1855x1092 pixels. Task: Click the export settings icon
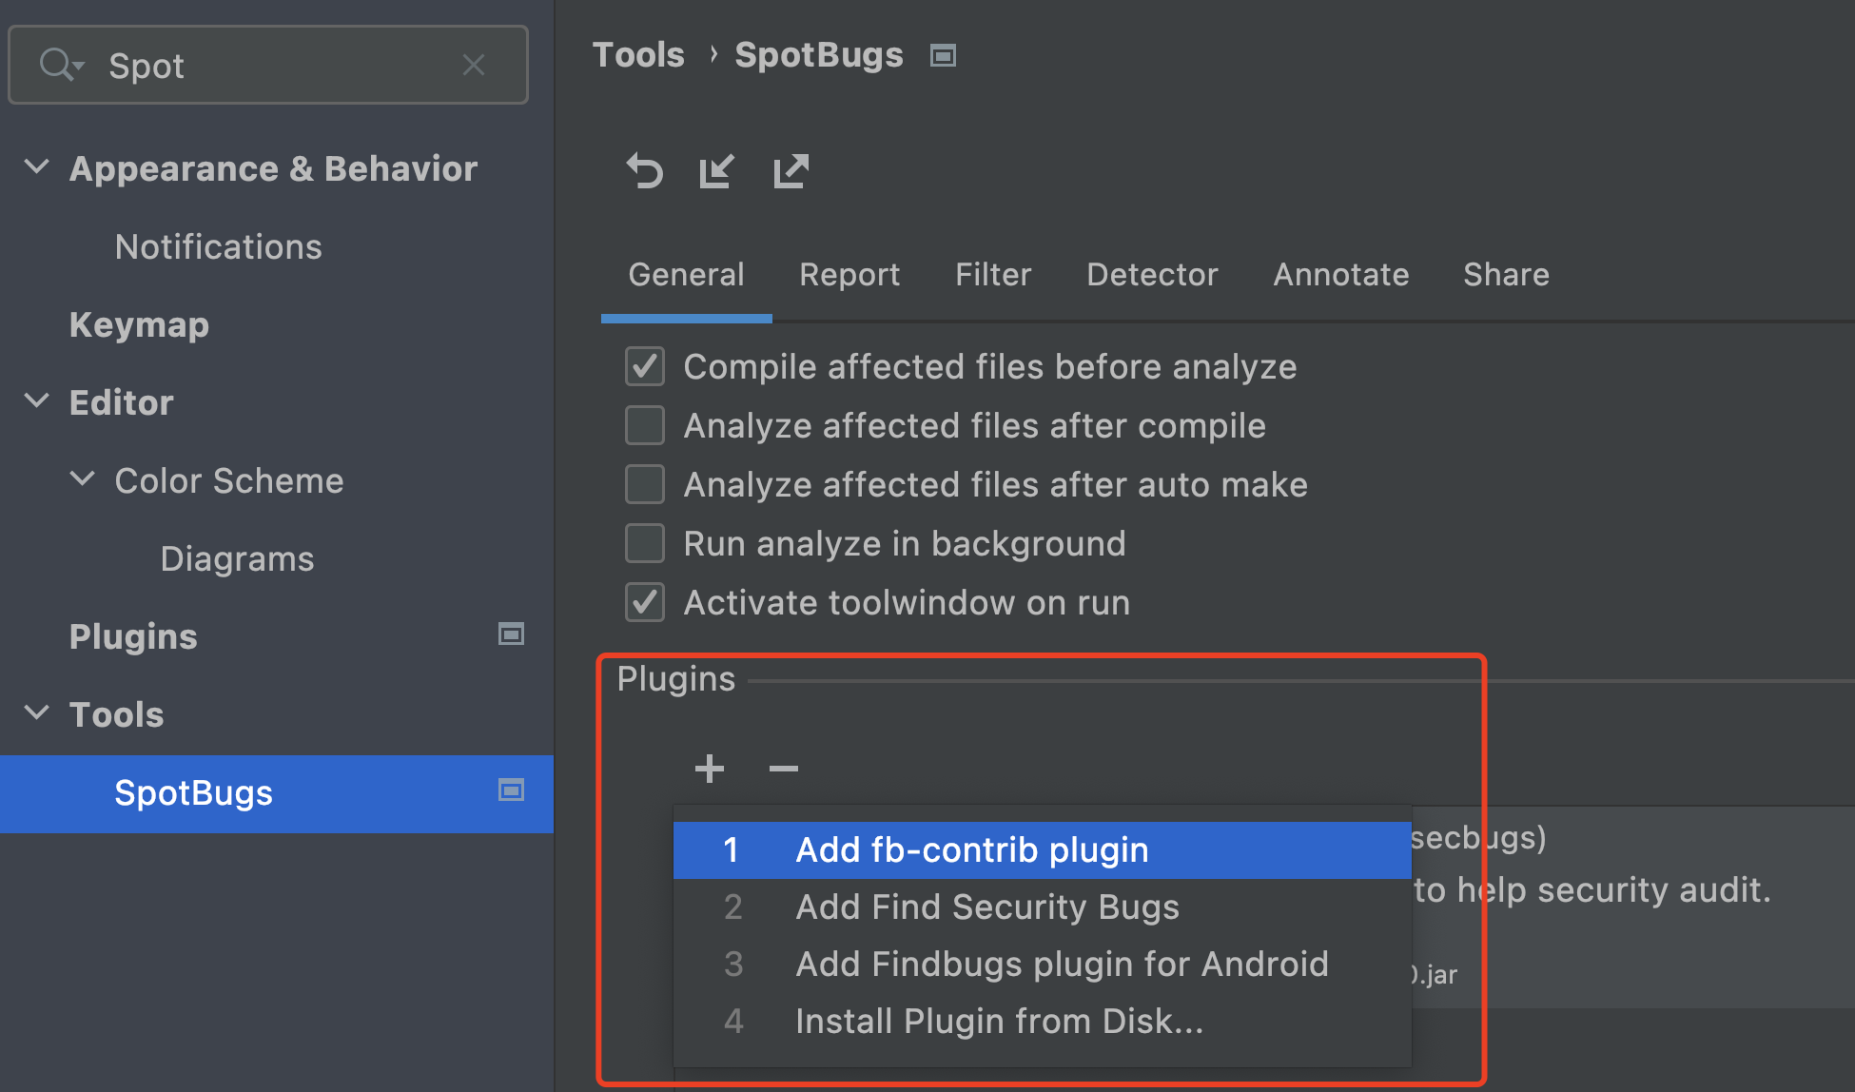tap(791, 171)
